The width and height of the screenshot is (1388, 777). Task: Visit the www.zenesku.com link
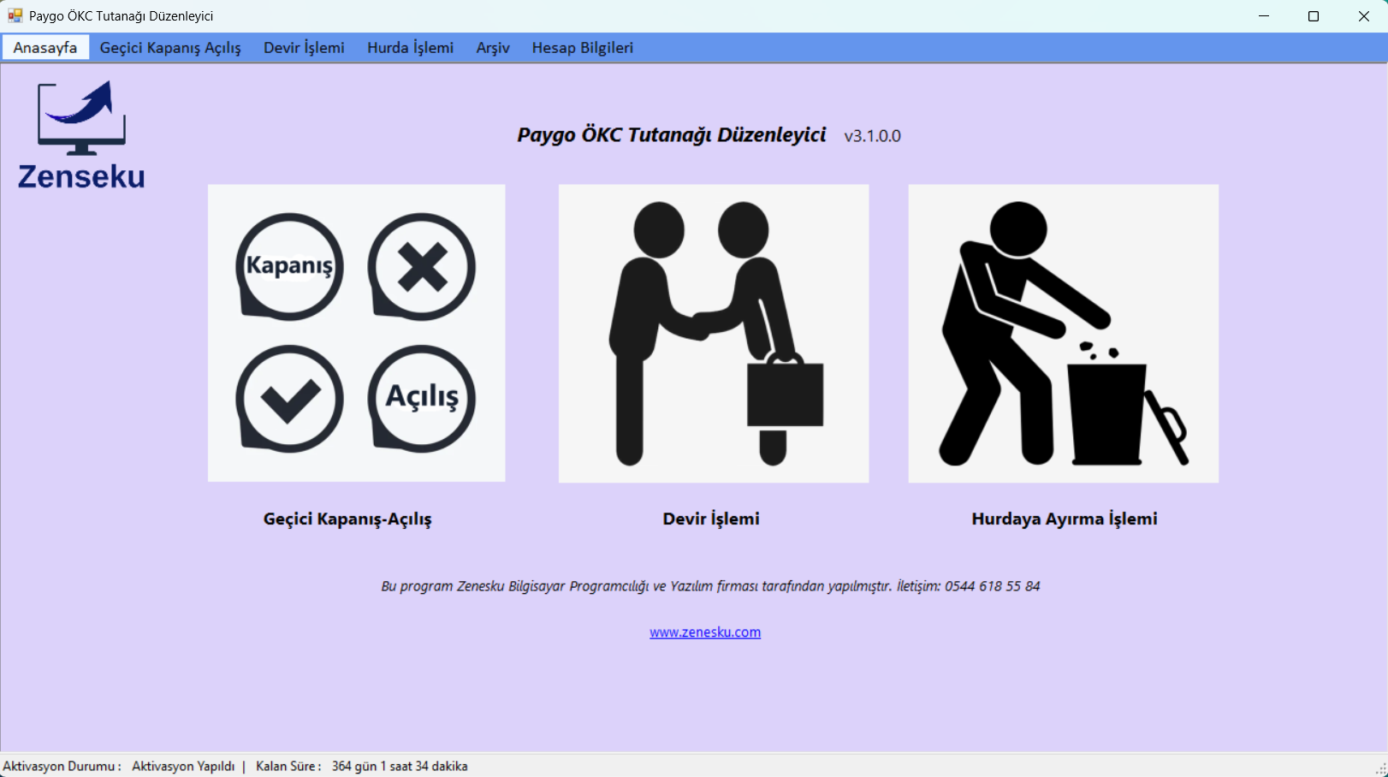point(705,632)
